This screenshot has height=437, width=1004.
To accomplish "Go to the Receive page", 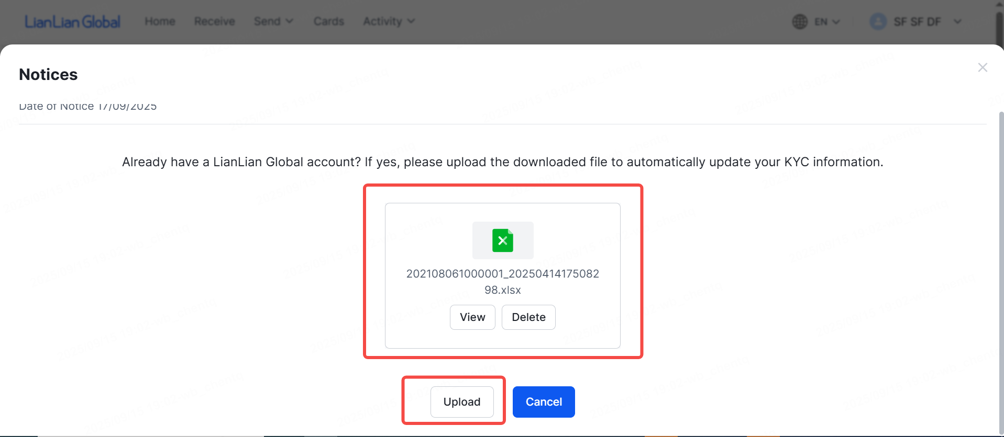I will tap(214, 21).
